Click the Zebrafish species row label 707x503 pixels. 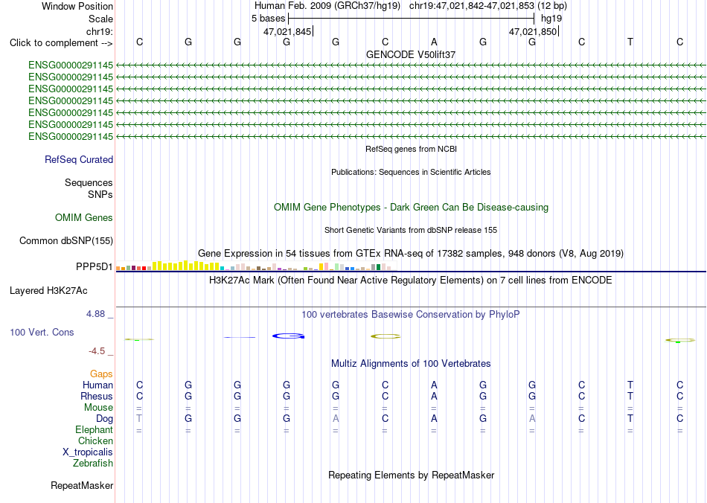coord(93,463)
